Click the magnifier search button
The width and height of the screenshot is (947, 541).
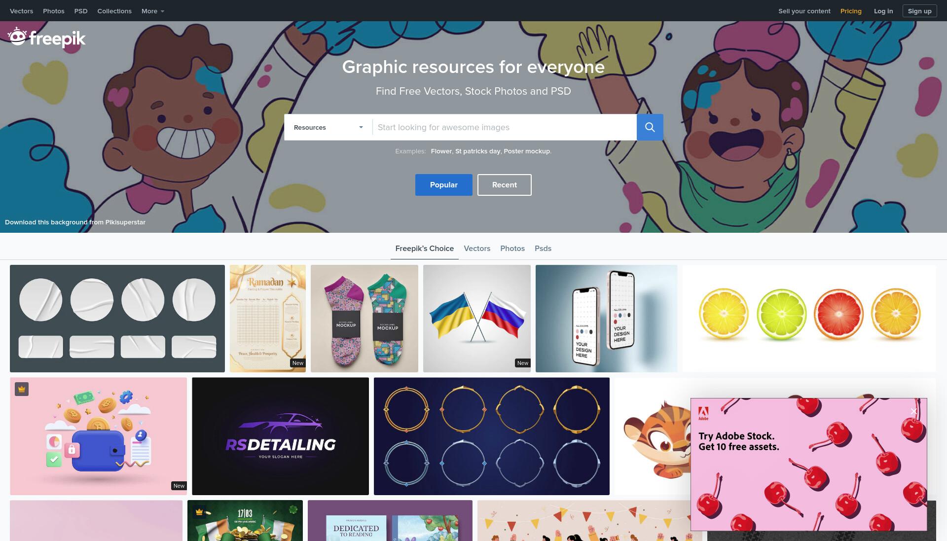[650, 127]
